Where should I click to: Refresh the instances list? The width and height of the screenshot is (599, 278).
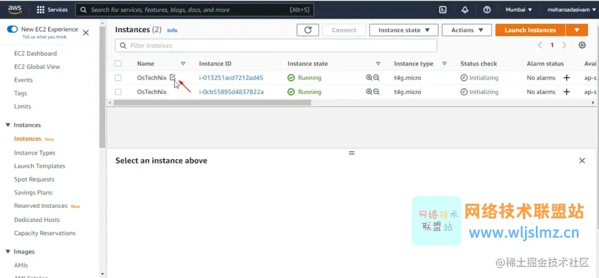point(308,30)
